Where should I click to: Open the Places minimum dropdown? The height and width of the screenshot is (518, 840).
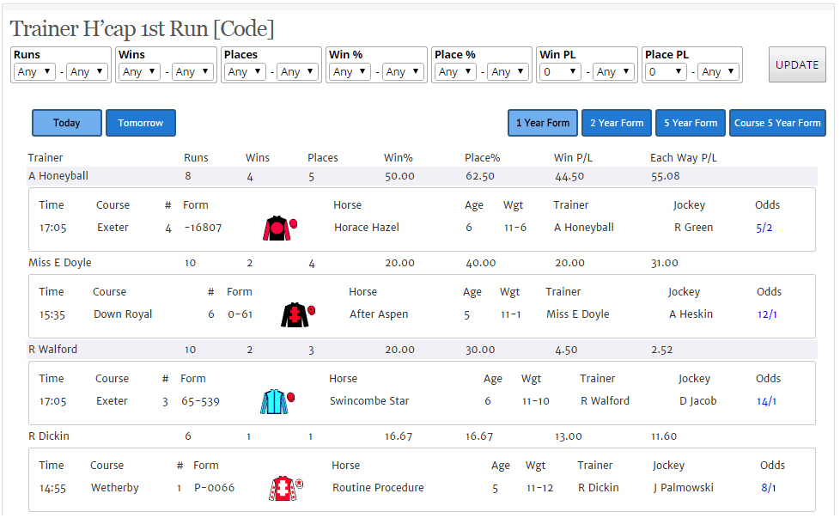246,72
